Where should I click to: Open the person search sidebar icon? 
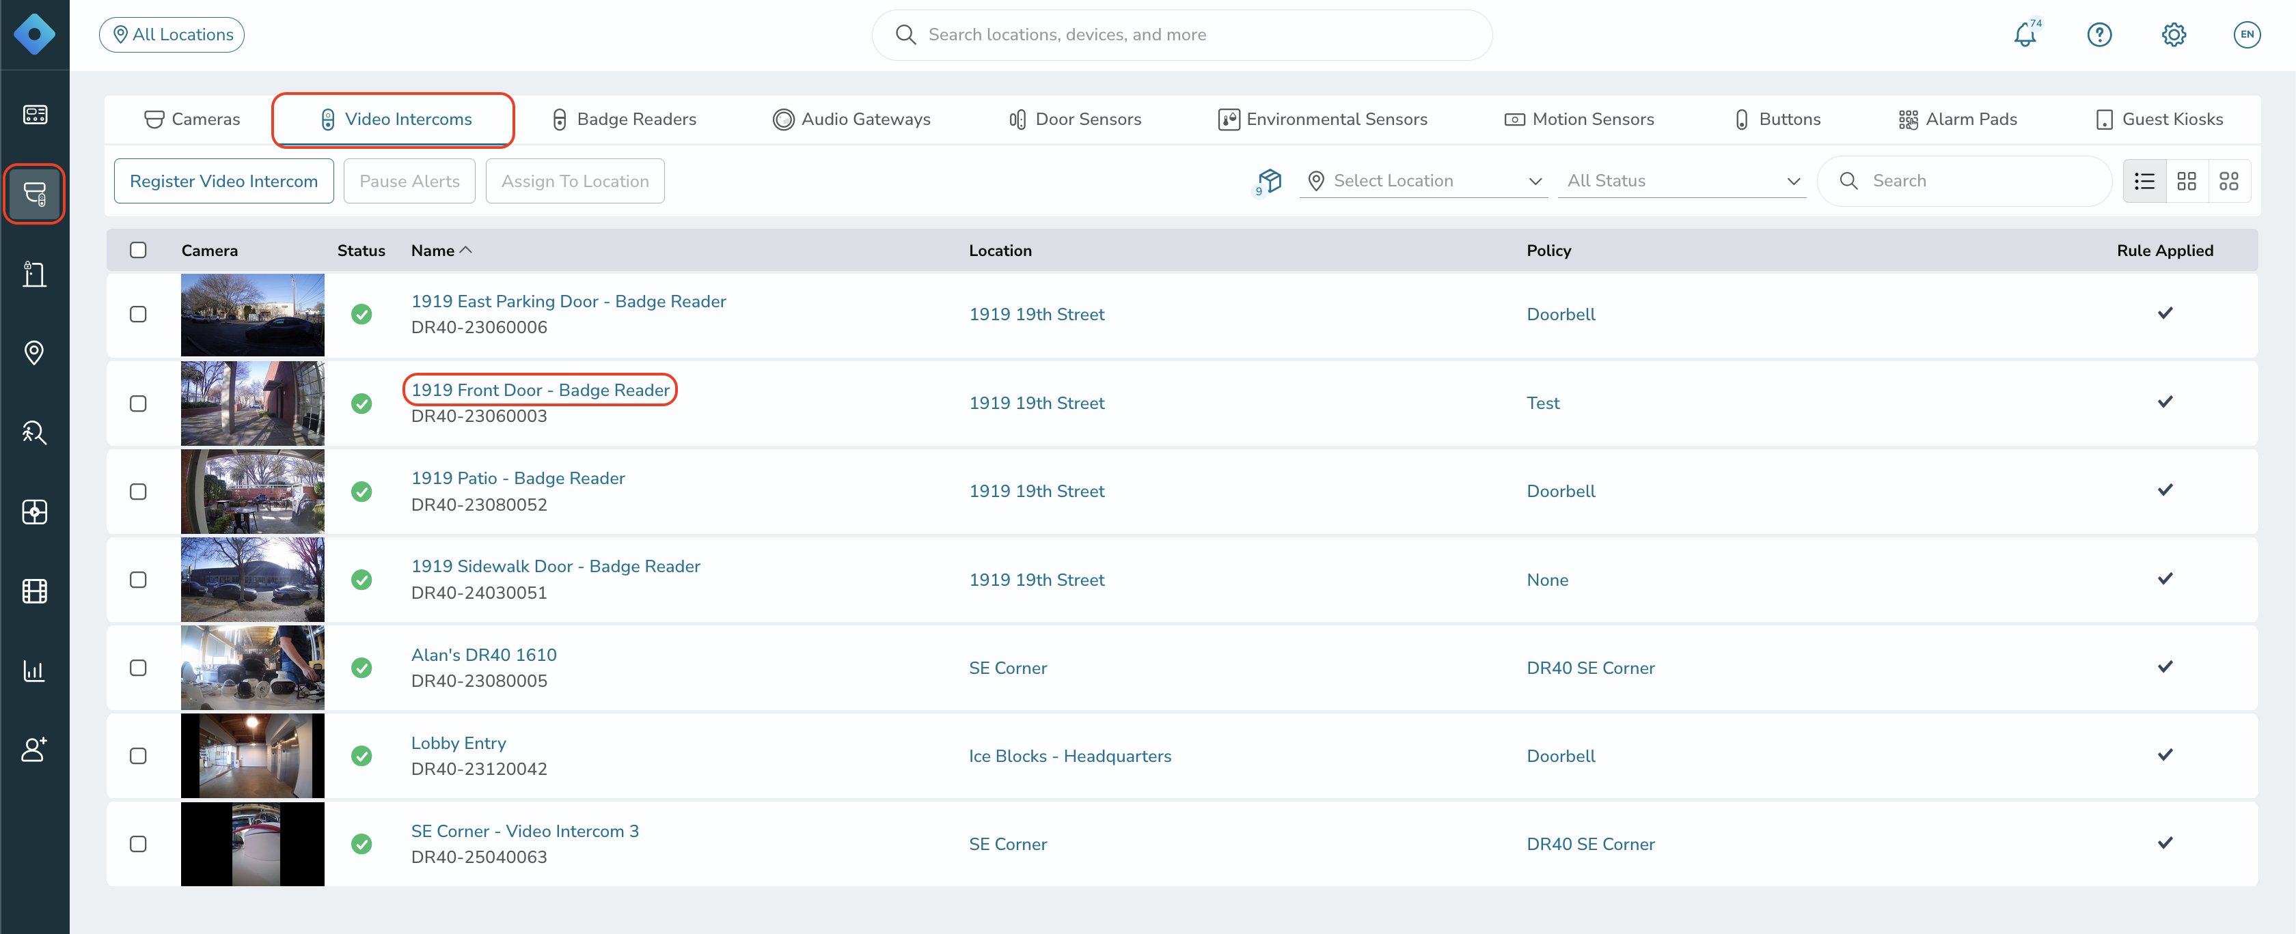pyautogui.click(x=35, y=433)
